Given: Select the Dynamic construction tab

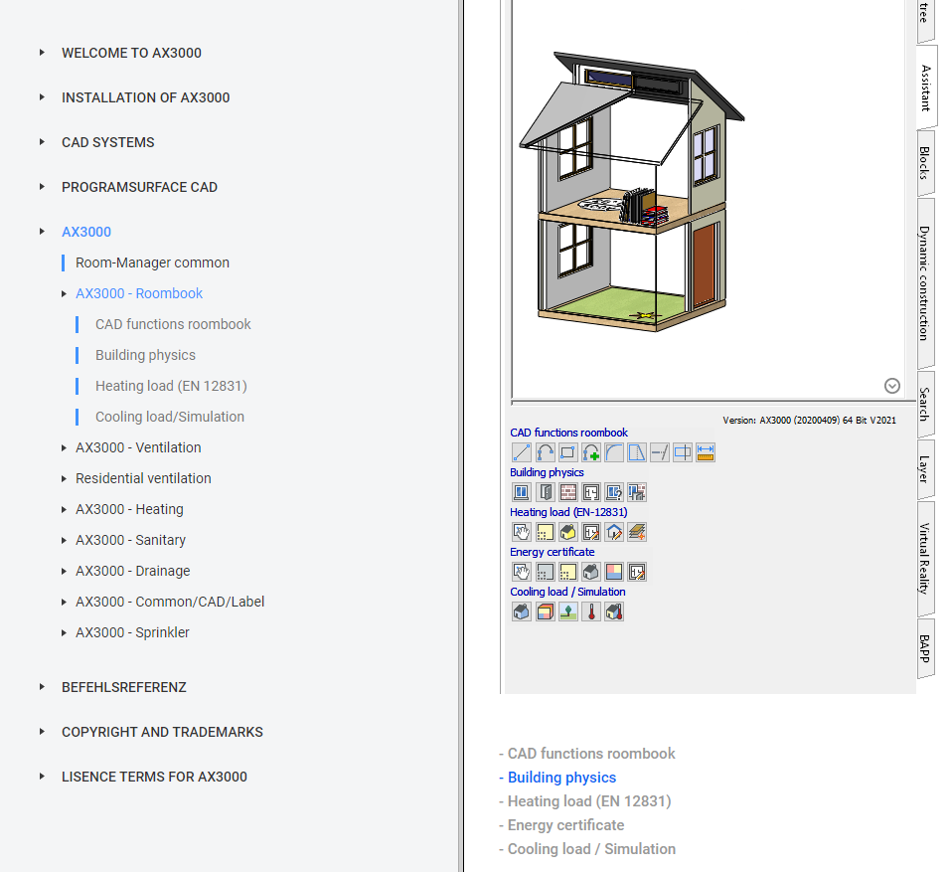Looking at the screenshot, I should (x=925, y=282).
